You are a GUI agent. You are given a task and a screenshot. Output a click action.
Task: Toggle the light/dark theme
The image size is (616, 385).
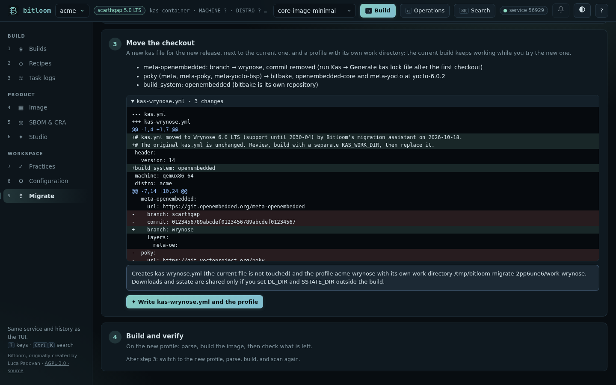pyautogui.click(x=582, y=10)
